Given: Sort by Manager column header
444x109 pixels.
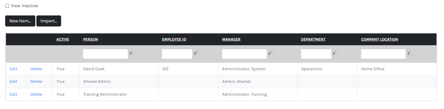Looking at the screenshot, I should click(231, 39).
